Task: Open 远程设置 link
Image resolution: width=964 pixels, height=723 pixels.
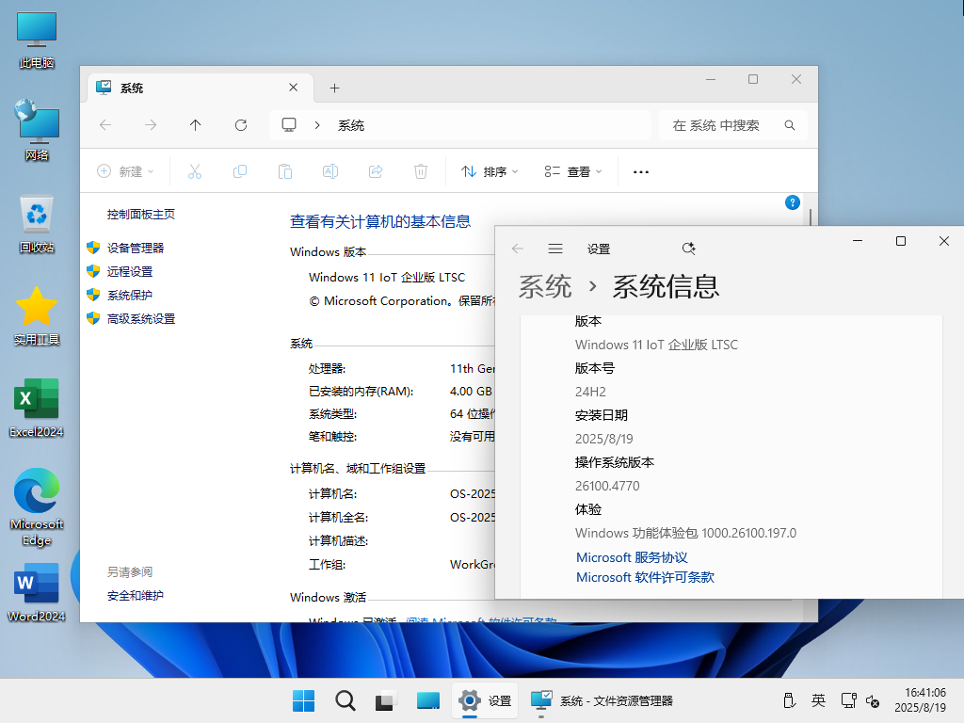Action: pyautogui.click(x=130, y=271)
